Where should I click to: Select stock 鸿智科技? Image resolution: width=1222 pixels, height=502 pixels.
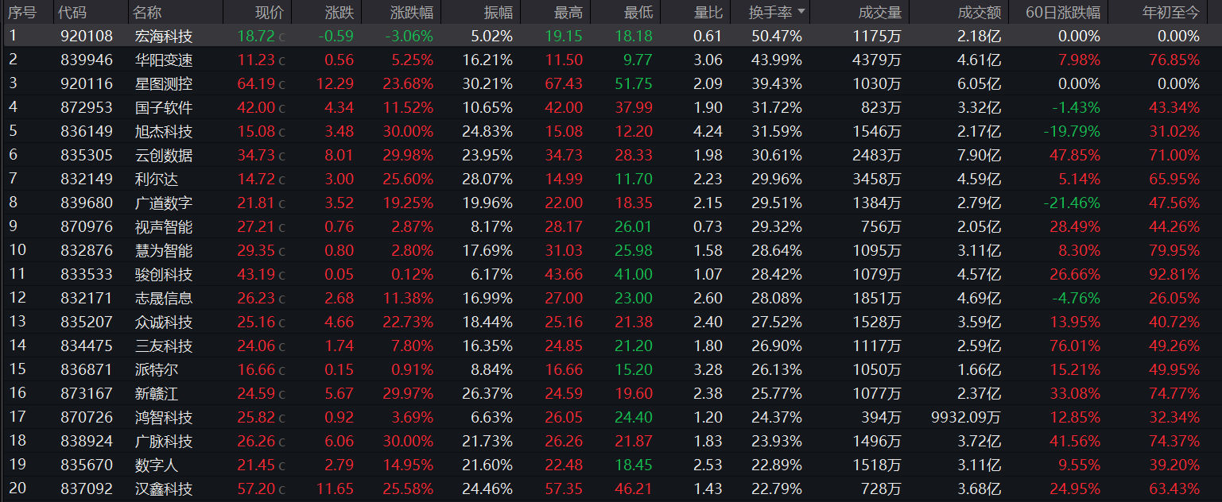coord(164,417)
